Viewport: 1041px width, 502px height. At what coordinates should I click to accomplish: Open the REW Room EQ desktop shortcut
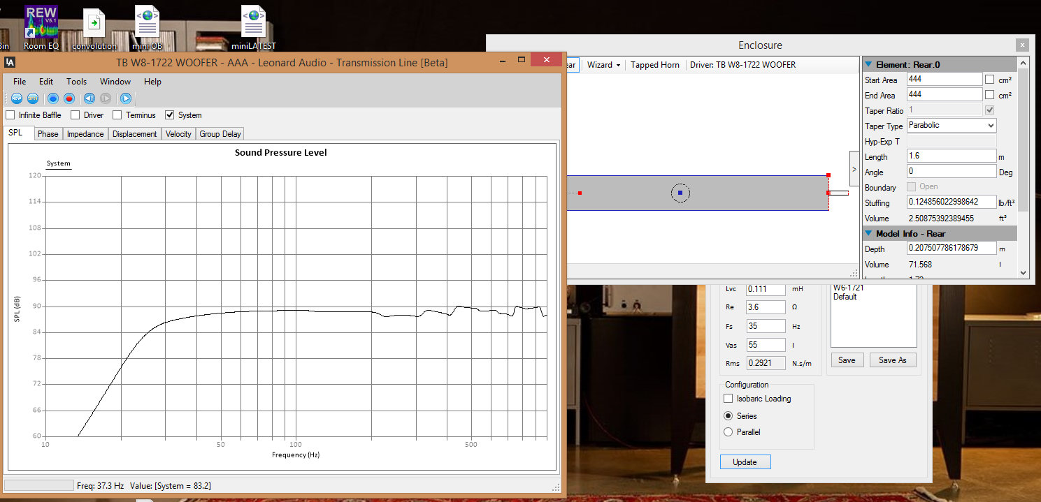click(x=41, y=28)
